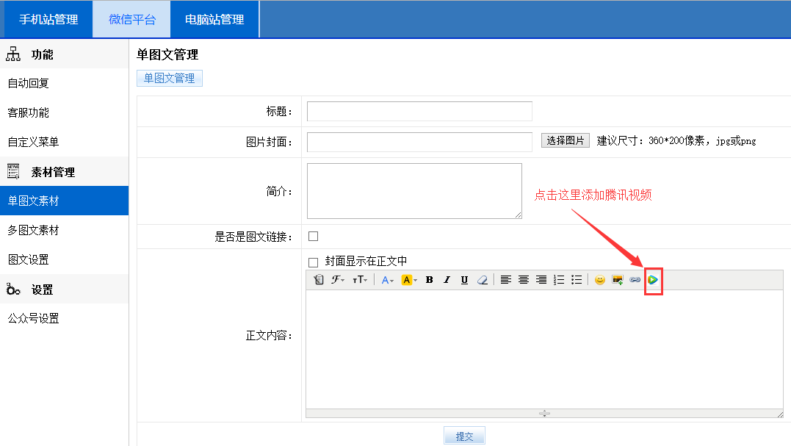The image size is (791, 446).
Task: Clear formatting with the eraser icon
Action: [x=482, y=280]
